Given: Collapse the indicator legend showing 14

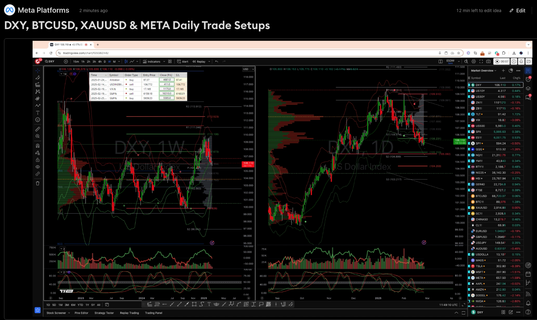Looking at the screenshot, I should coord(63,74).
